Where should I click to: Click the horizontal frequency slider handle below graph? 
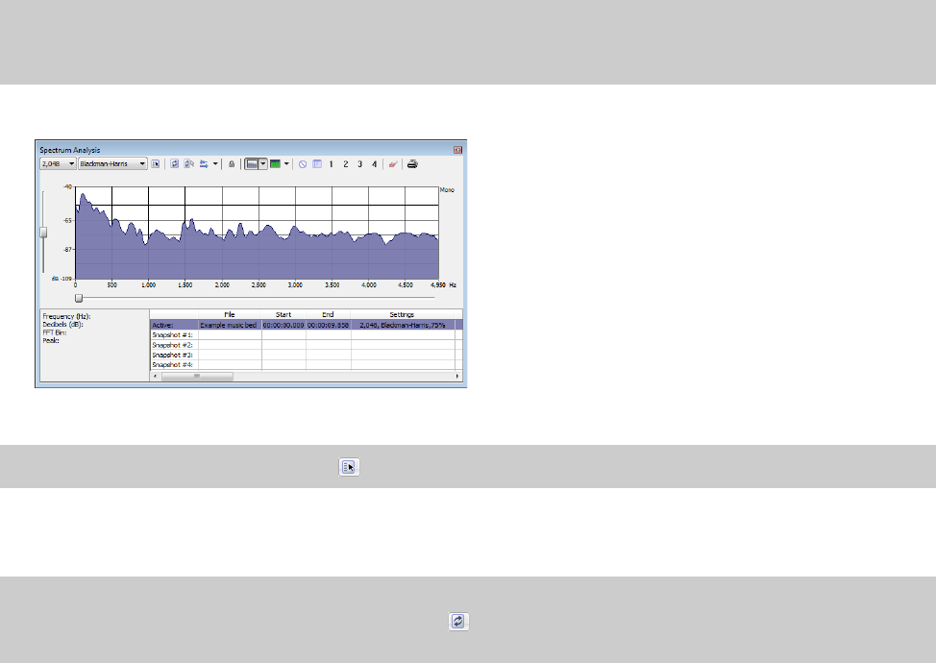[x=79, y=298]
